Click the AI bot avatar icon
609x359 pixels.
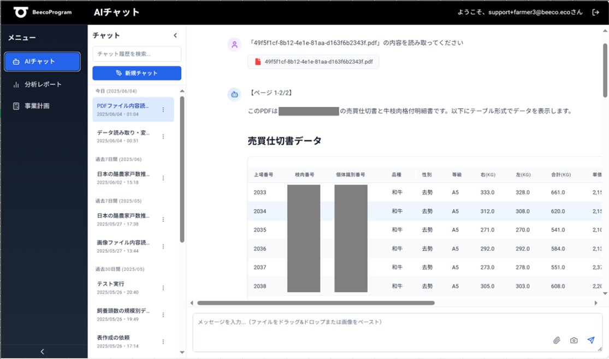(234, 94)
